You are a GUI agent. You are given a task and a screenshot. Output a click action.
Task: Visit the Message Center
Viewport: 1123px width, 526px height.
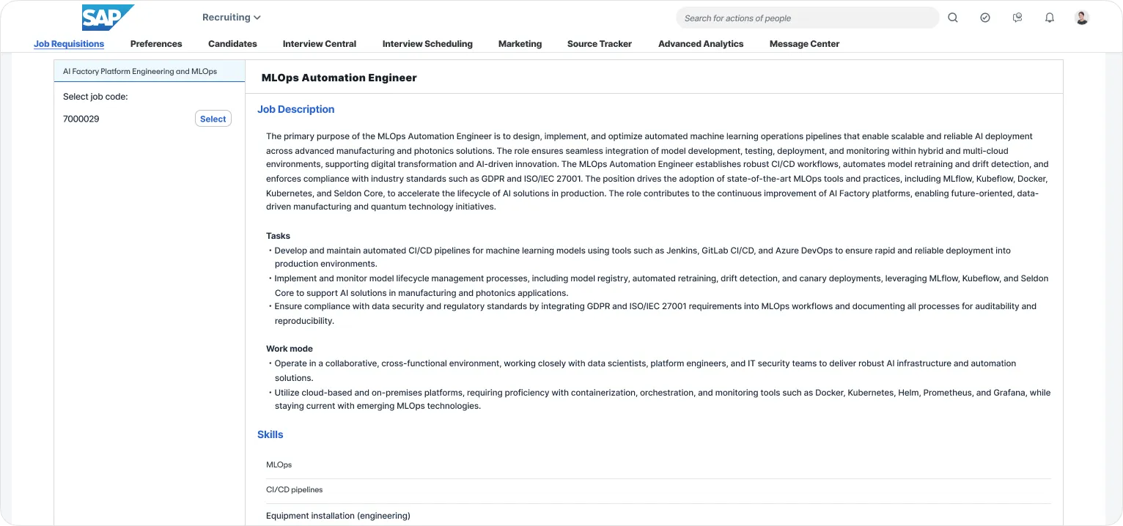point(804,44)
